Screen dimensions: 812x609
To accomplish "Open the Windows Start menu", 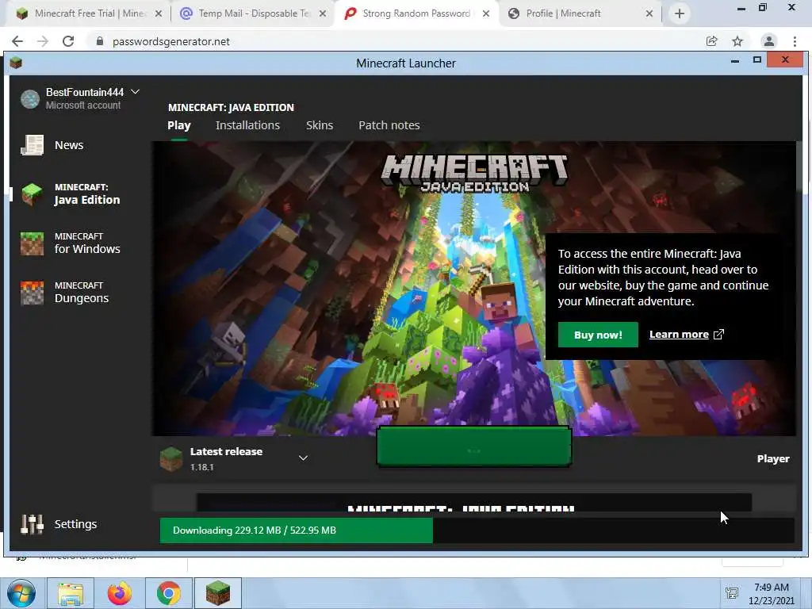I will click(x=21, y=593).
